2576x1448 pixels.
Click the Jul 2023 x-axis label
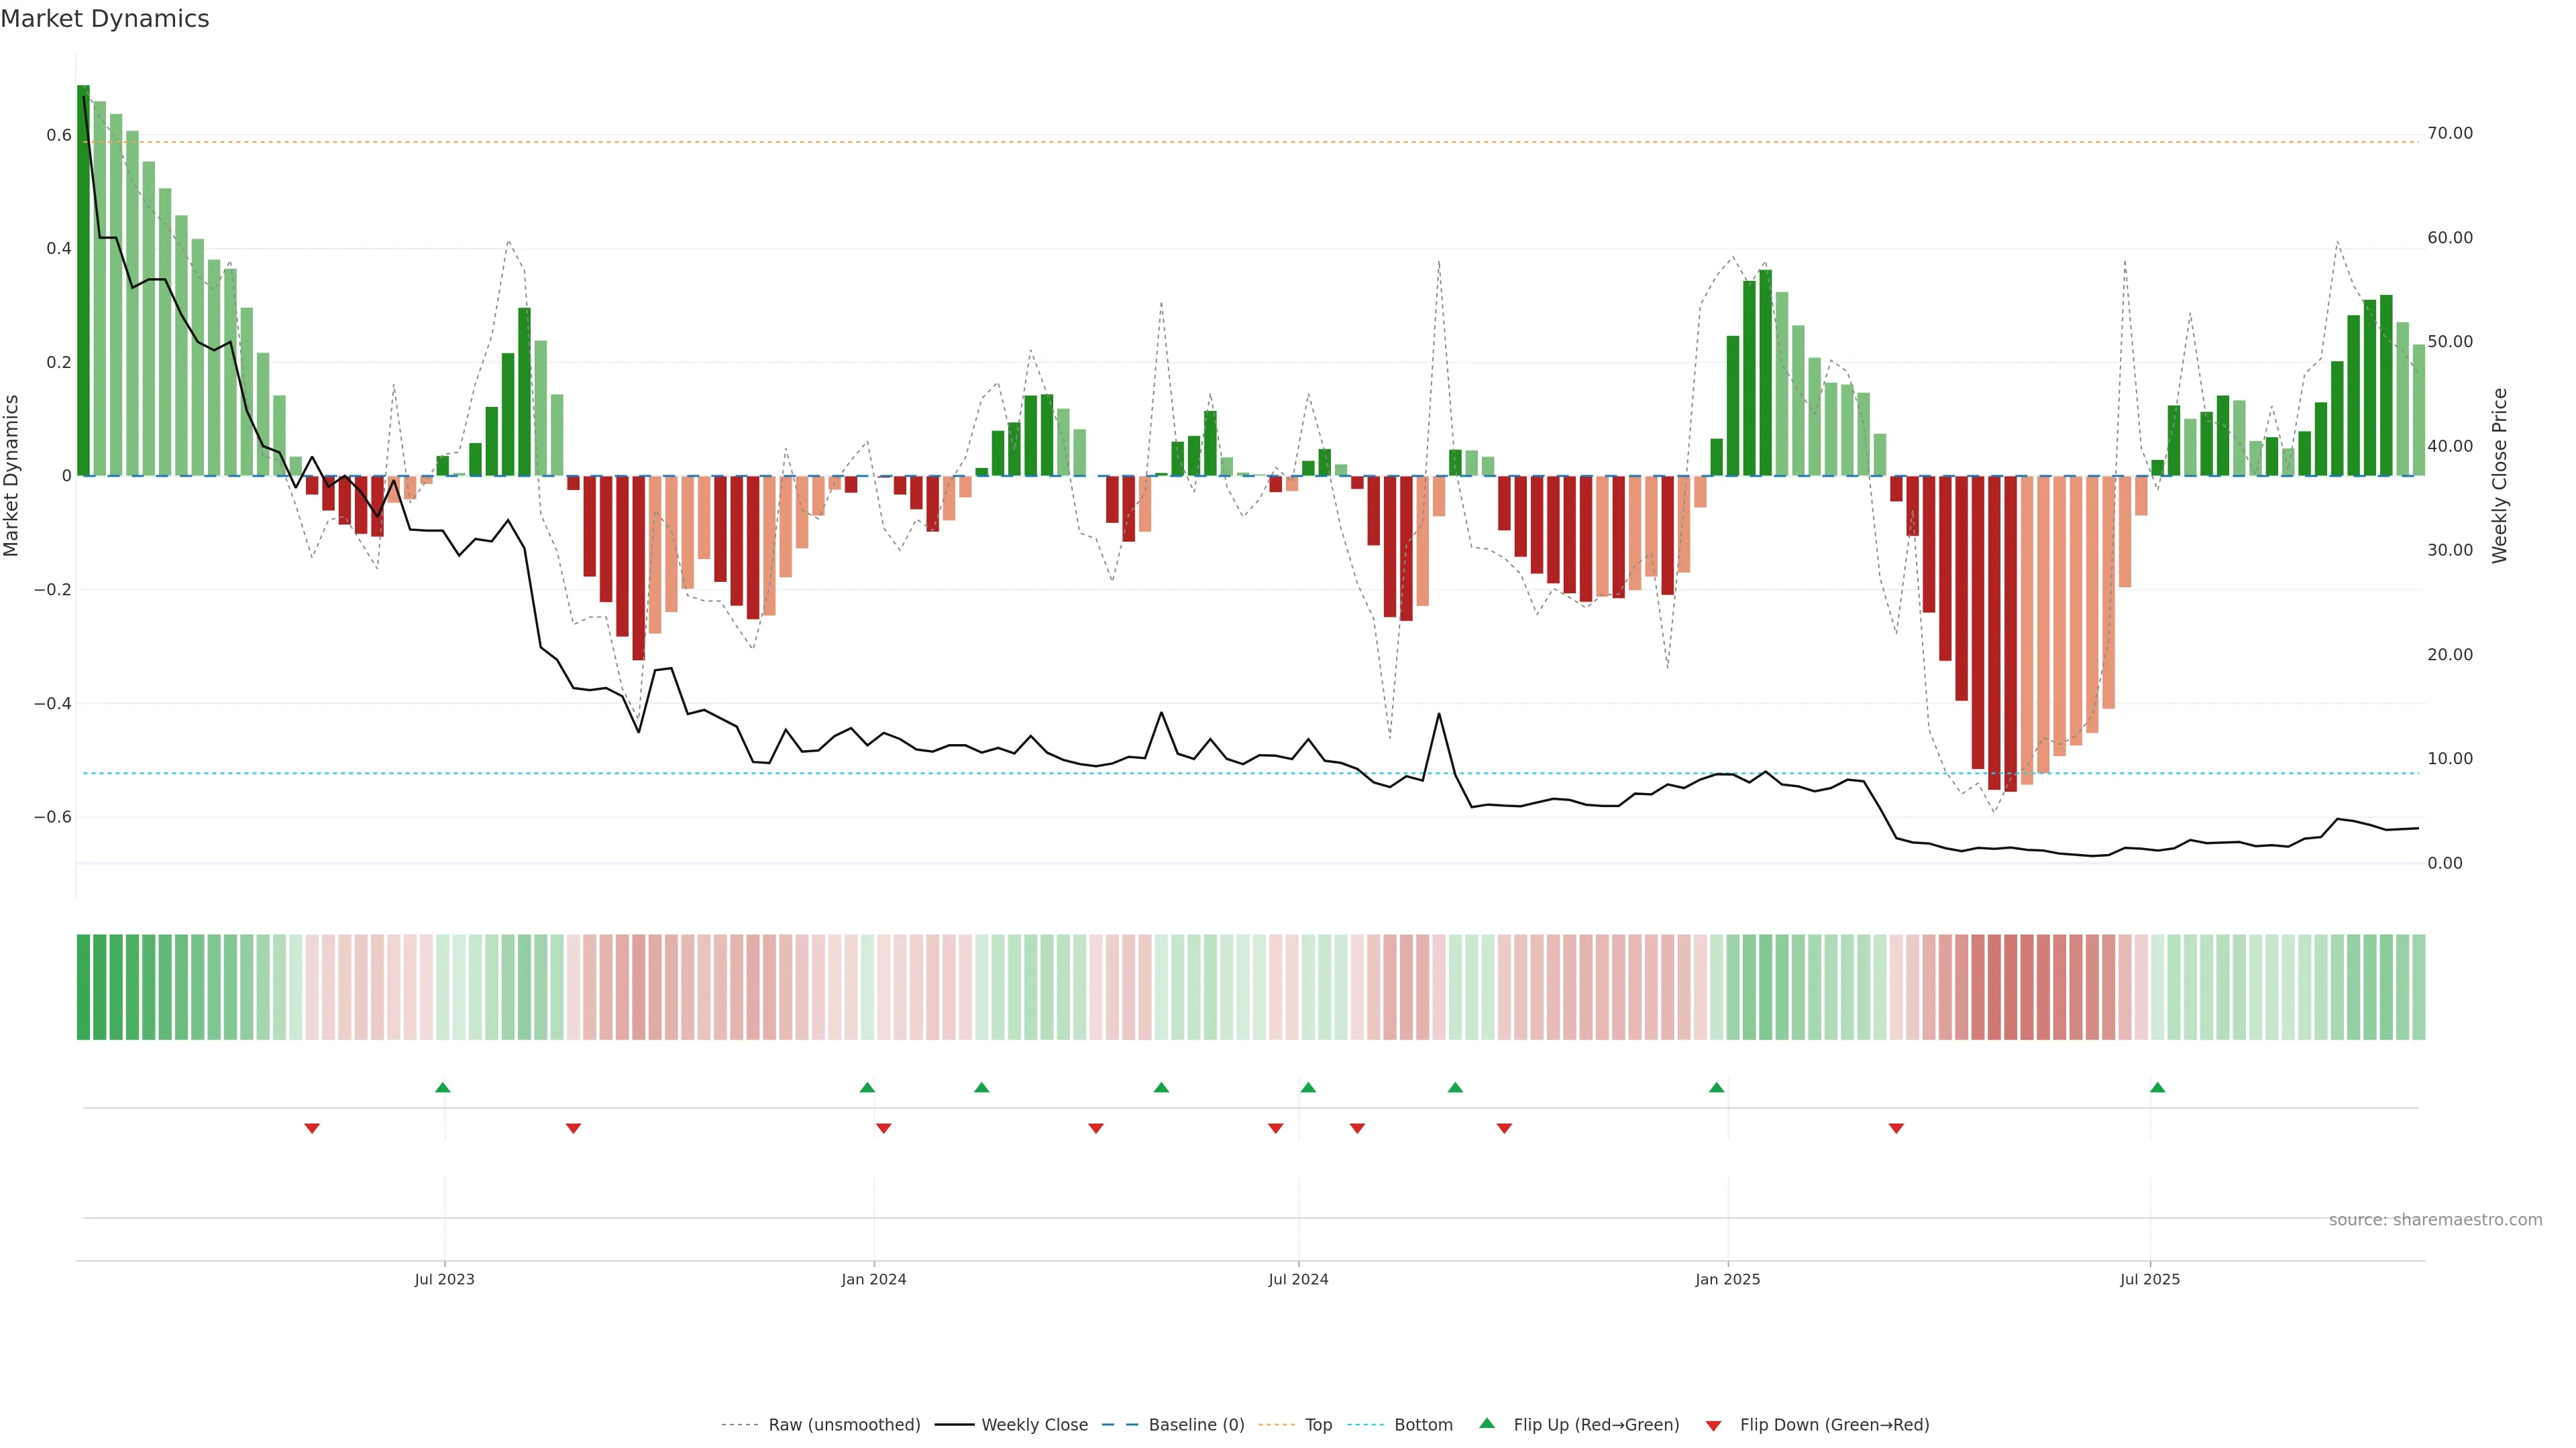[x=444, y=1279]
